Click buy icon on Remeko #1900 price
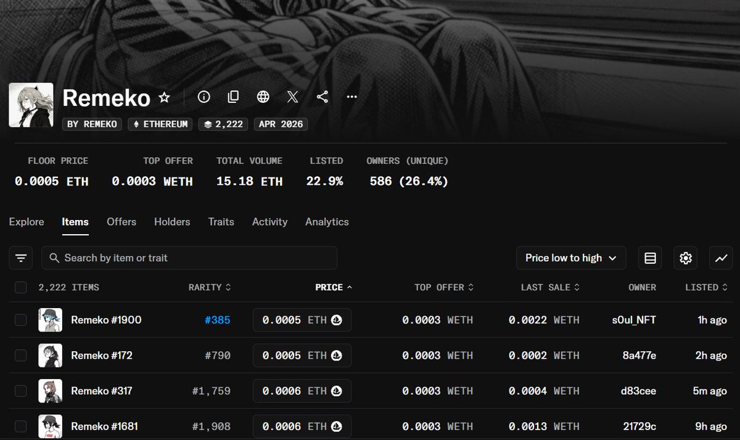Image resolution: width=740 pixels, height=440 pixels. click(337, 320)
